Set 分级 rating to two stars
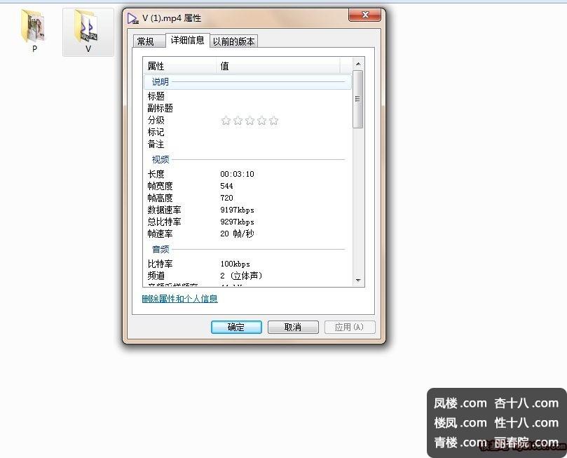The height and width of the screenshot is (458, 567). (x=238, y=121)
